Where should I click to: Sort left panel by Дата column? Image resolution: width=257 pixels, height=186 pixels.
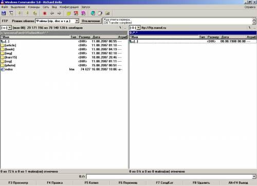(104, 37)
